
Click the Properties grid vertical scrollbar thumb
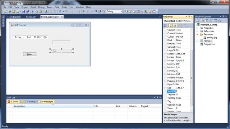click(x=192, y=78)
